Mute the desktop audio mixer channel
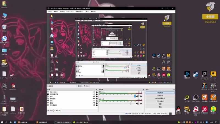The image size is (220, 124). tap(137, 104)
